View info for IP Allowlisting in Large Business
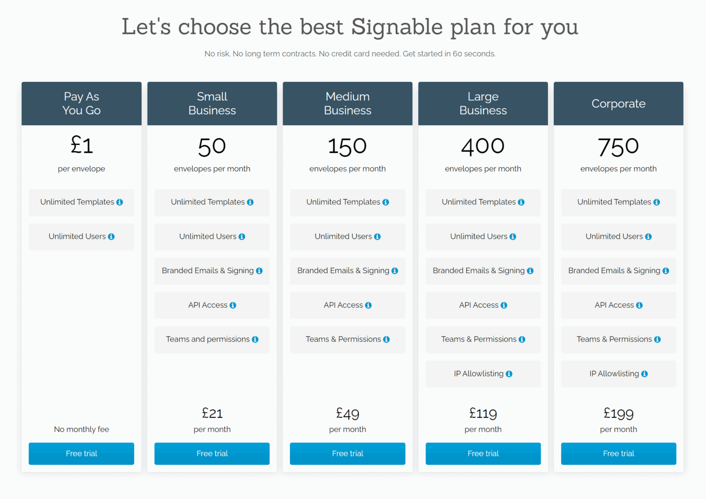Viewport: 706px width, 499px height. [509, 374]
